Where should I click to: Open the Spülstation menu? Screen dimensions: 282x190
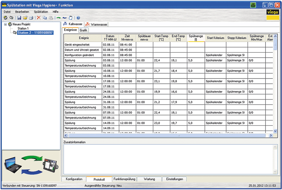tap(41, 12)
